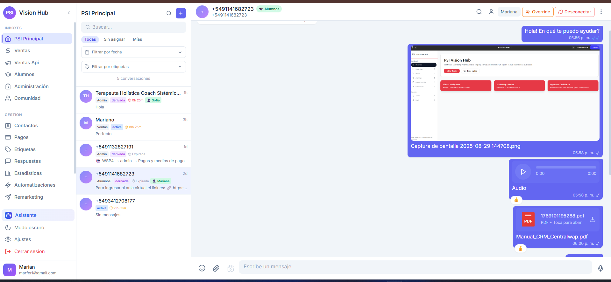Click derivada tag on Terapeuta conversation
The width and height of the screenshot is (611, 282).
coord(118,100)
